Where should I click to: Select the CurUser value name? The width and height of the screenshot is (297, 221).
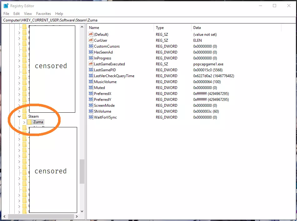point(101,40)
